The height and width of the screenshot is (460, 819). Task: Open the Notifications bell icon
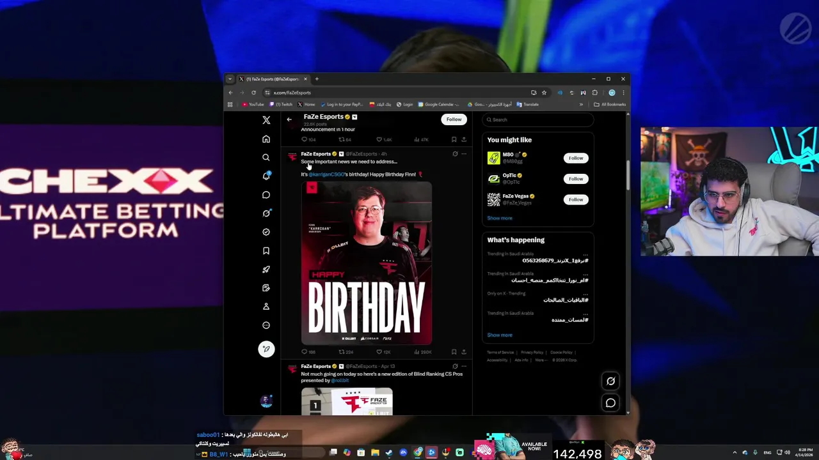[x=266, y=176]
